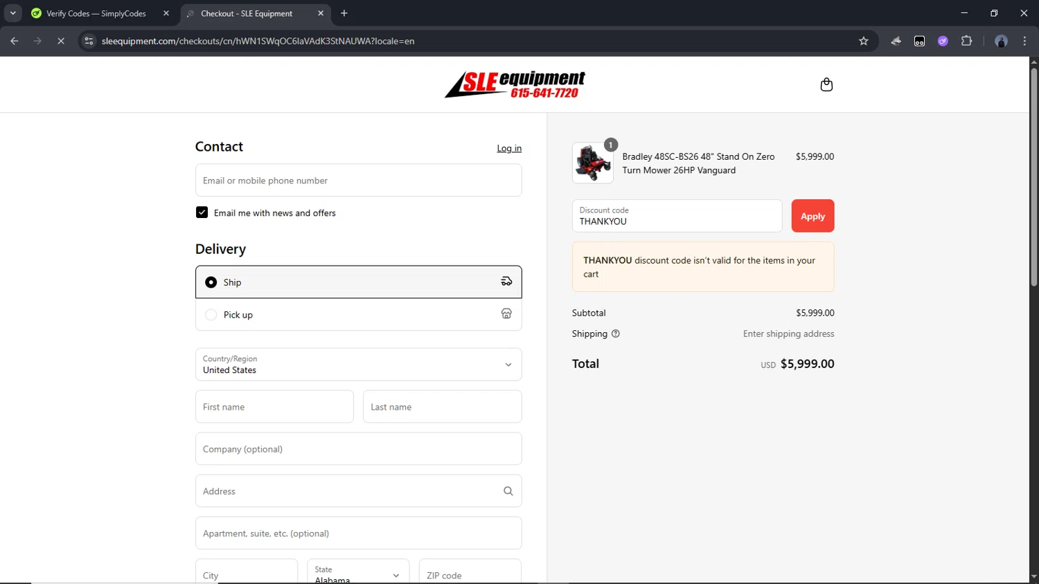Close the Verify Codes SimplyCodes tab

point(166,13)
